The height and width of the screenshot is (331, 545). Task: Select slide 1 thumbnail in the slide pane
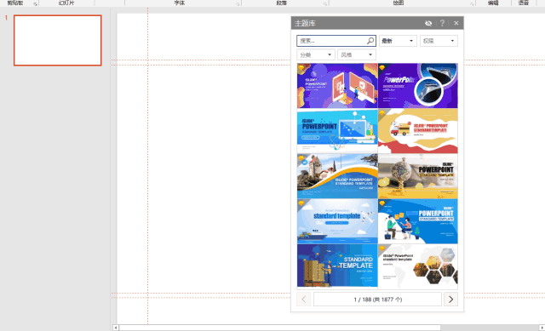pos(58,40)
